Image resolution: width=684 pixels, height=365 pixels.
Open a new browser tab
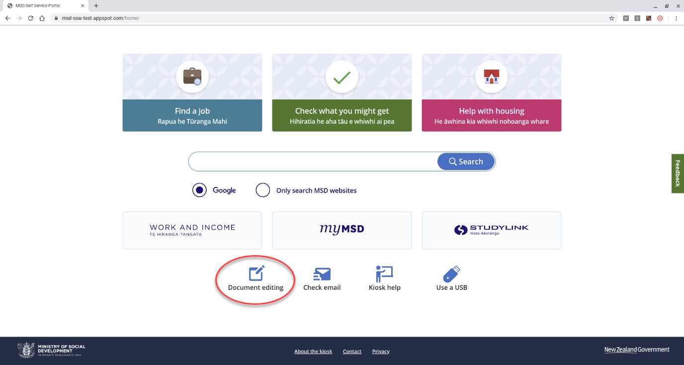pyautogui.click(x=96, y=5)
